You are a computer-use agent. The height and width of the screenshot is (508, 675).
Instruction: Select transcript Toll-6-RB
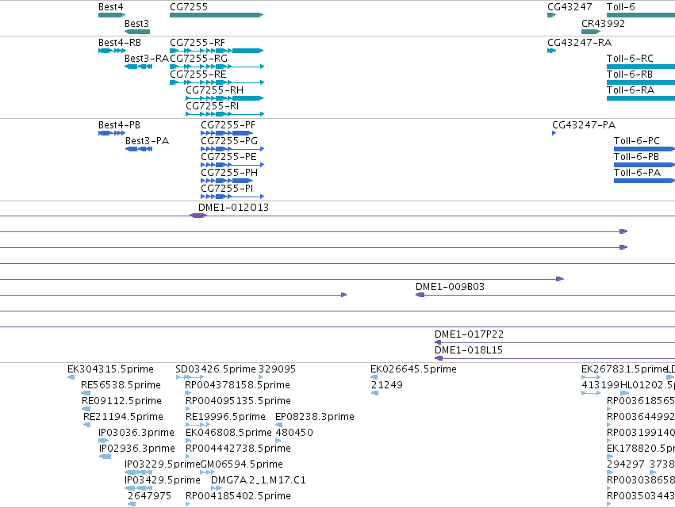641,82
